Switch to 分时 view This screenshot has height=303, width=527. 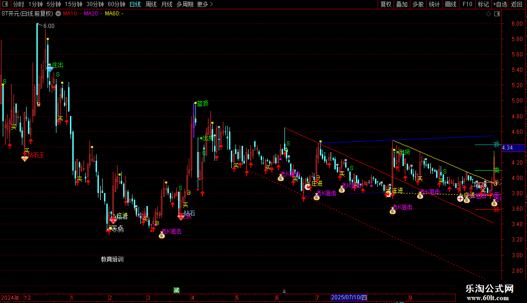pos(19,4)
